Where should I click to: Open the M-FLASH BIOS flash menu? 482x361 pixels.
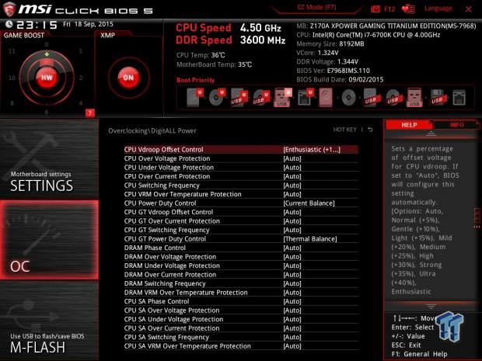[49, 321]
